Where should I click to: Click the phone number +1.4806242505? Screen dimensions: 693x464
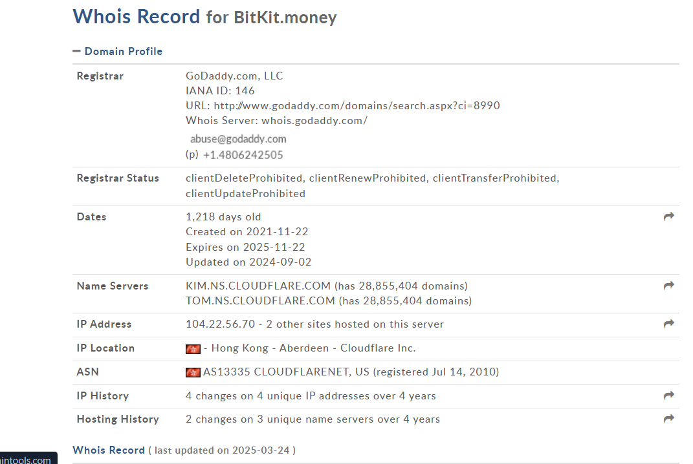point(243,155)
